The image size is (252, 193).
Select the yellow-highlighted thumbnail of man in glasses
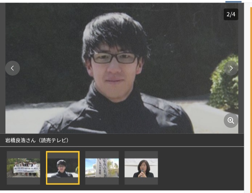[x=63, y=168]
